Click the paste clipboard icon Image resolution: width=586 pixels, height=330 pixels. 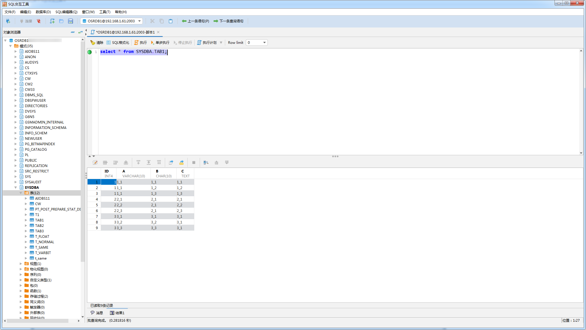(171, 21)
